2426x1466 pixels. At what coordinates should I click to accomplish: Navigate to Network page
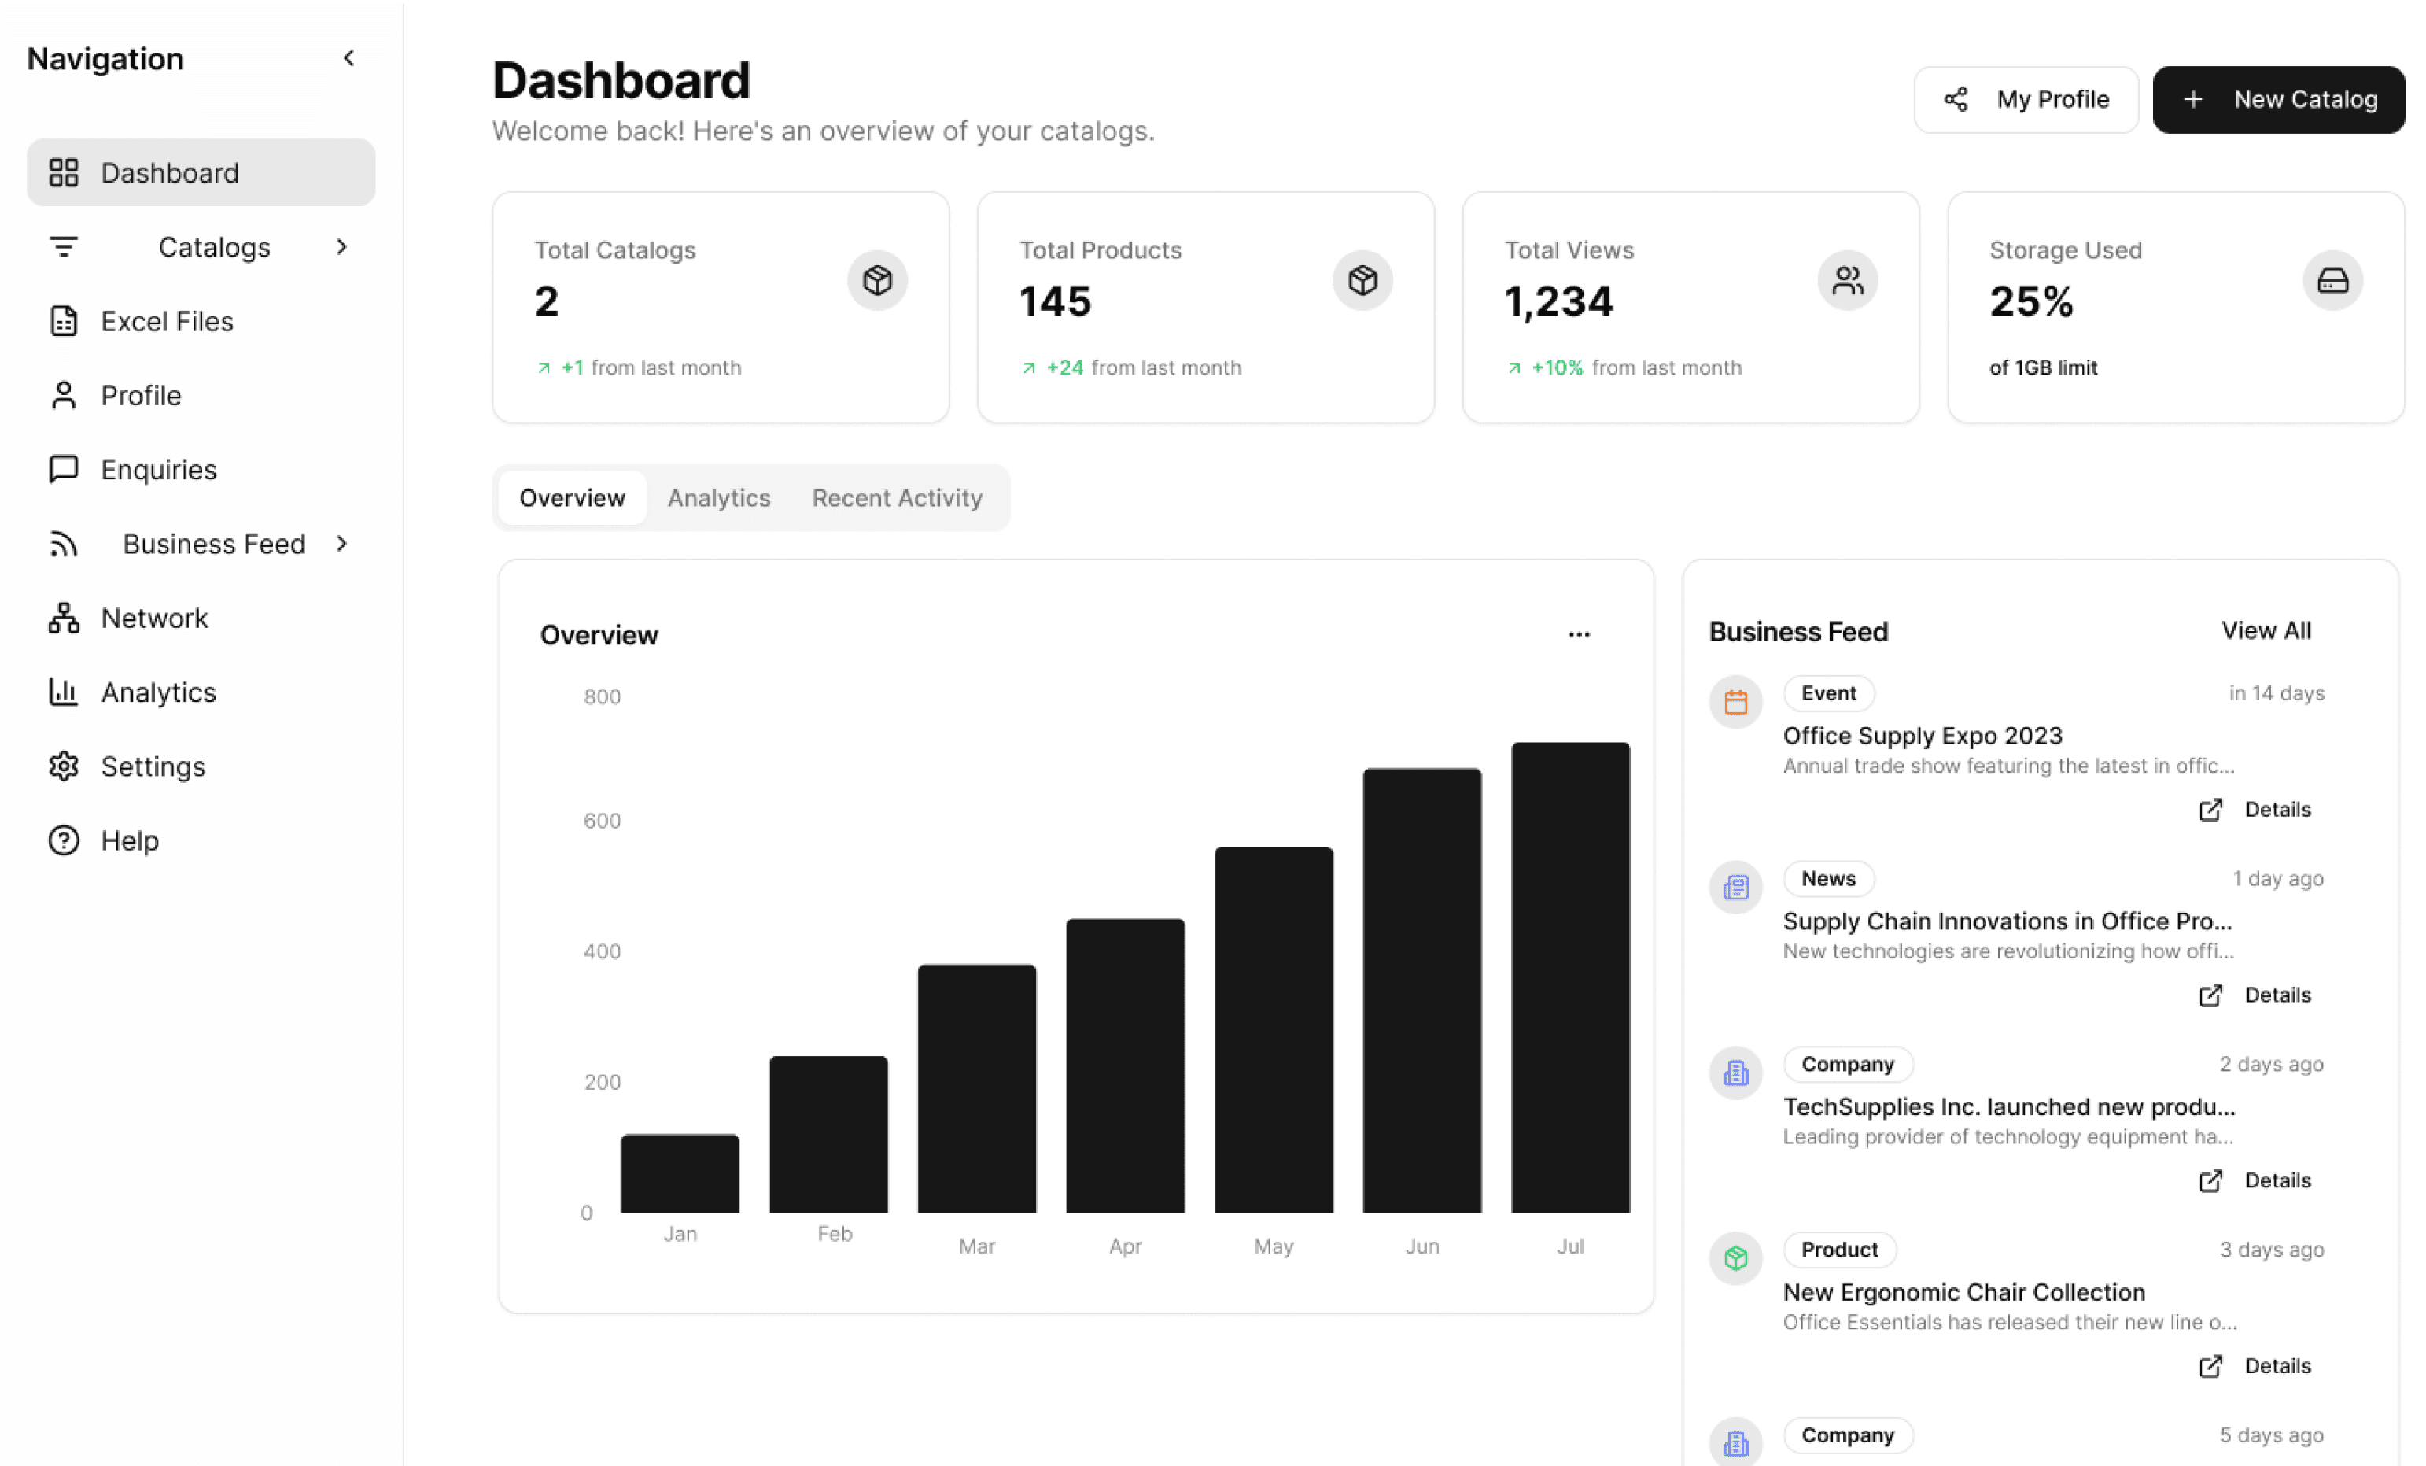pos(201,618)
